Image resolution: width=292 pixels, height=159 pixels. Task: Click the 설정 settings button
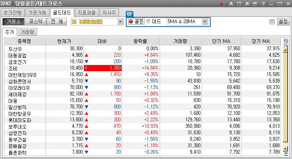283,22
